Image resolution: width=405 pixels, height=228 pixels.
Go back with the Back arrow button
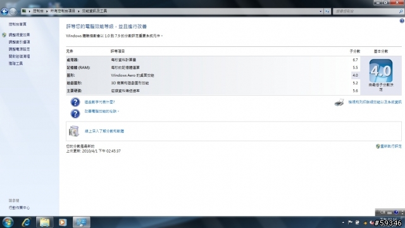coord(4,11)
